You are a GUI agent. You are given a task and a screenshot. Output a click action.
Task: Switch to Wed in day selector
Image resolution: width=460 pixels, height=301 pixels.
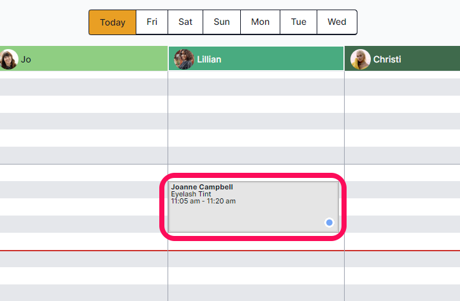tap(337, 22)
